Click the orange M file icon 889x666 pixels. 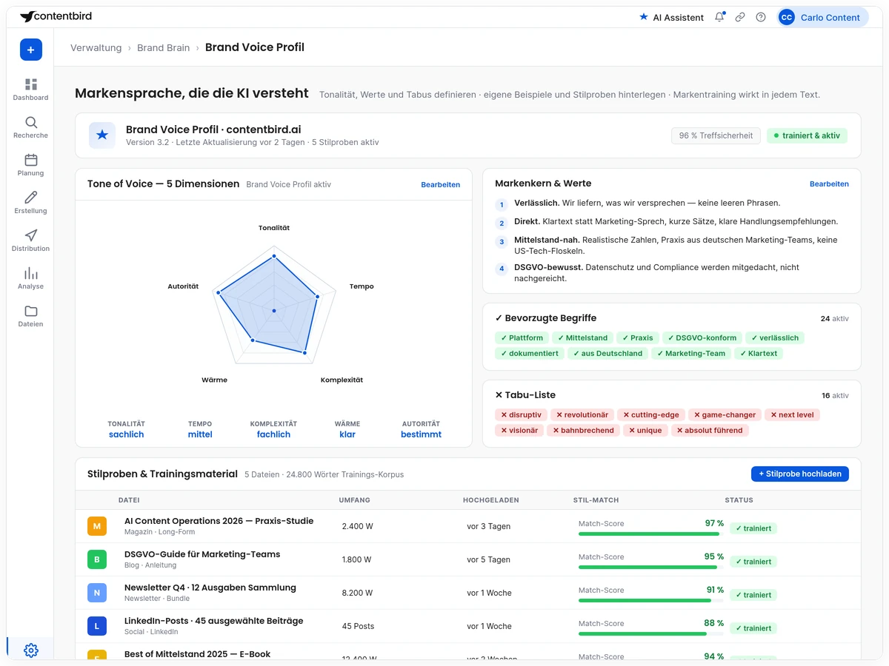pos(97,526)
